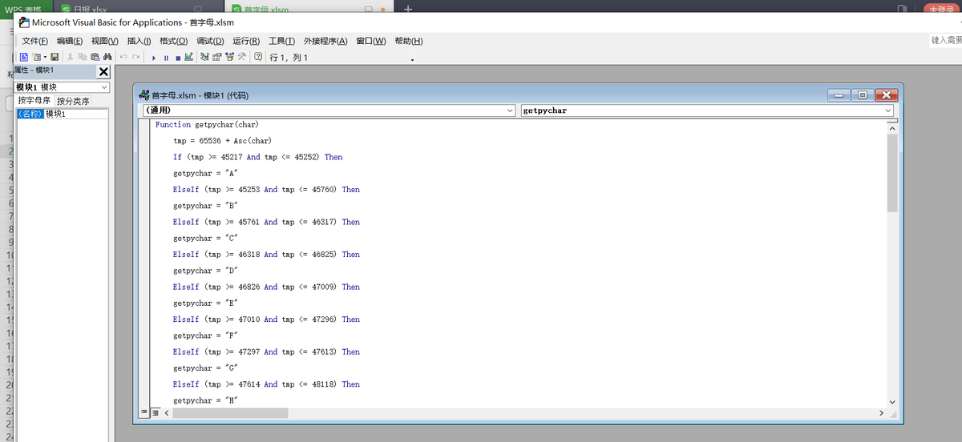Viewport: 962px width, 442px height.
Task: Run the macro with the play icon
Action: pos(154,58)
